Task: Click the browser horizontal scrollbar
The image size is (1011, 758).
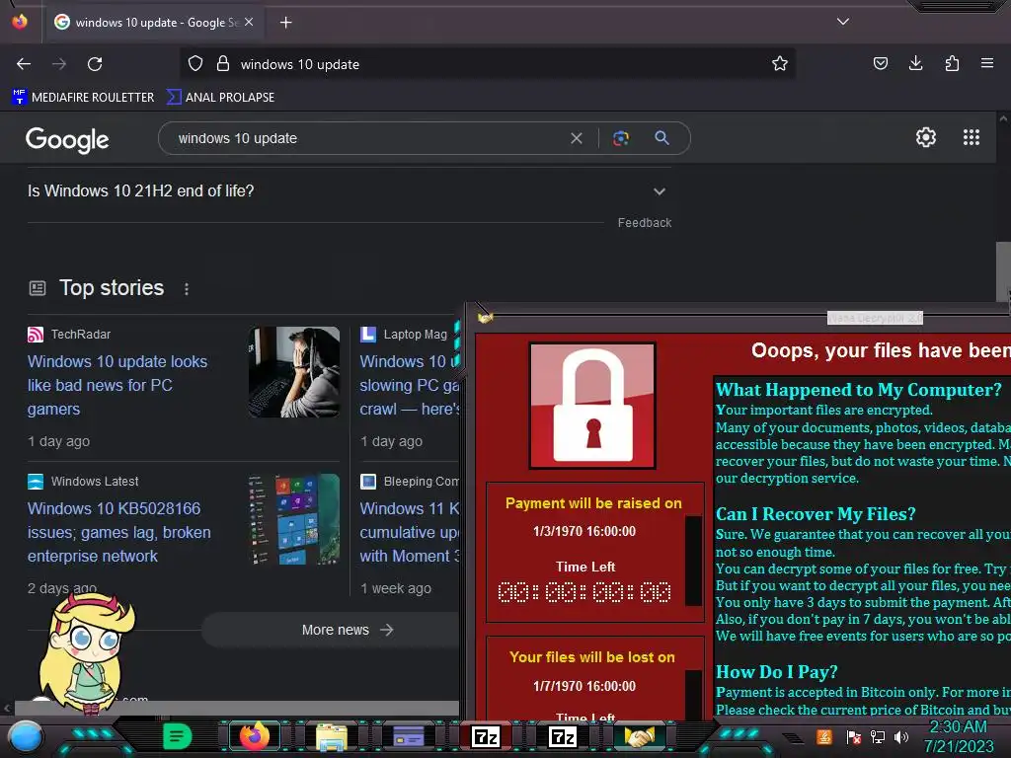Action: click(236, 708)
